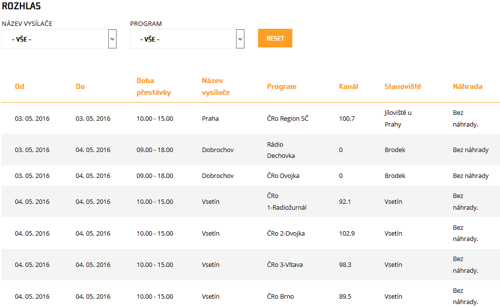
Task: Click the Od column header
Action: point(20,87)
